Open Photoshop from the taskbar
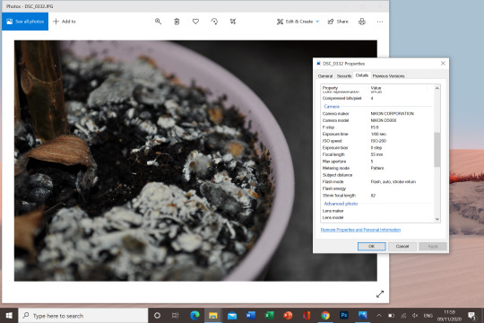The height and width of the screenshot is (323, 484). coord(344,316)
